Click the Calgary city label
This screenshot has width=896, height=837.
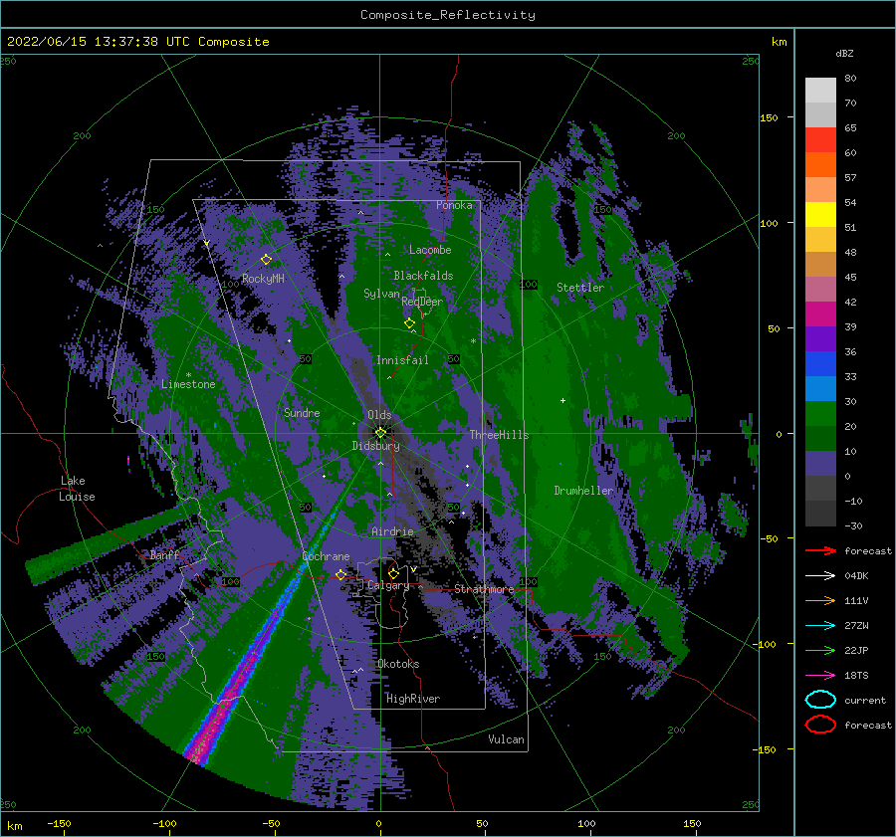(x=388, y=585)
